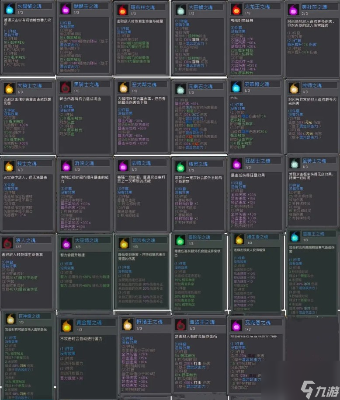340x400 pixels.
Task: Click the description 不攻击时会自动进行蓄力
Action: coord(81,339)
